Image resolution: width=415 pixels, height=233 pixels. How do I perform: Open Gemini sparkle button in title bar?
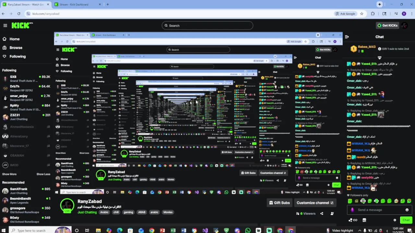point(379,4)
